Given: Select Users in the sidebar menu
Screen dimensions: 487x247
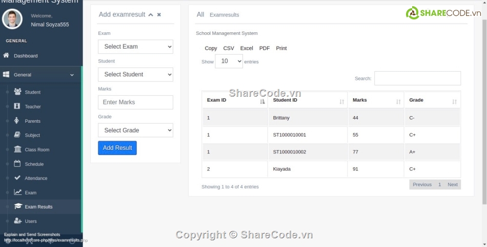Looking at the screenshot, I should pos(31,221).
